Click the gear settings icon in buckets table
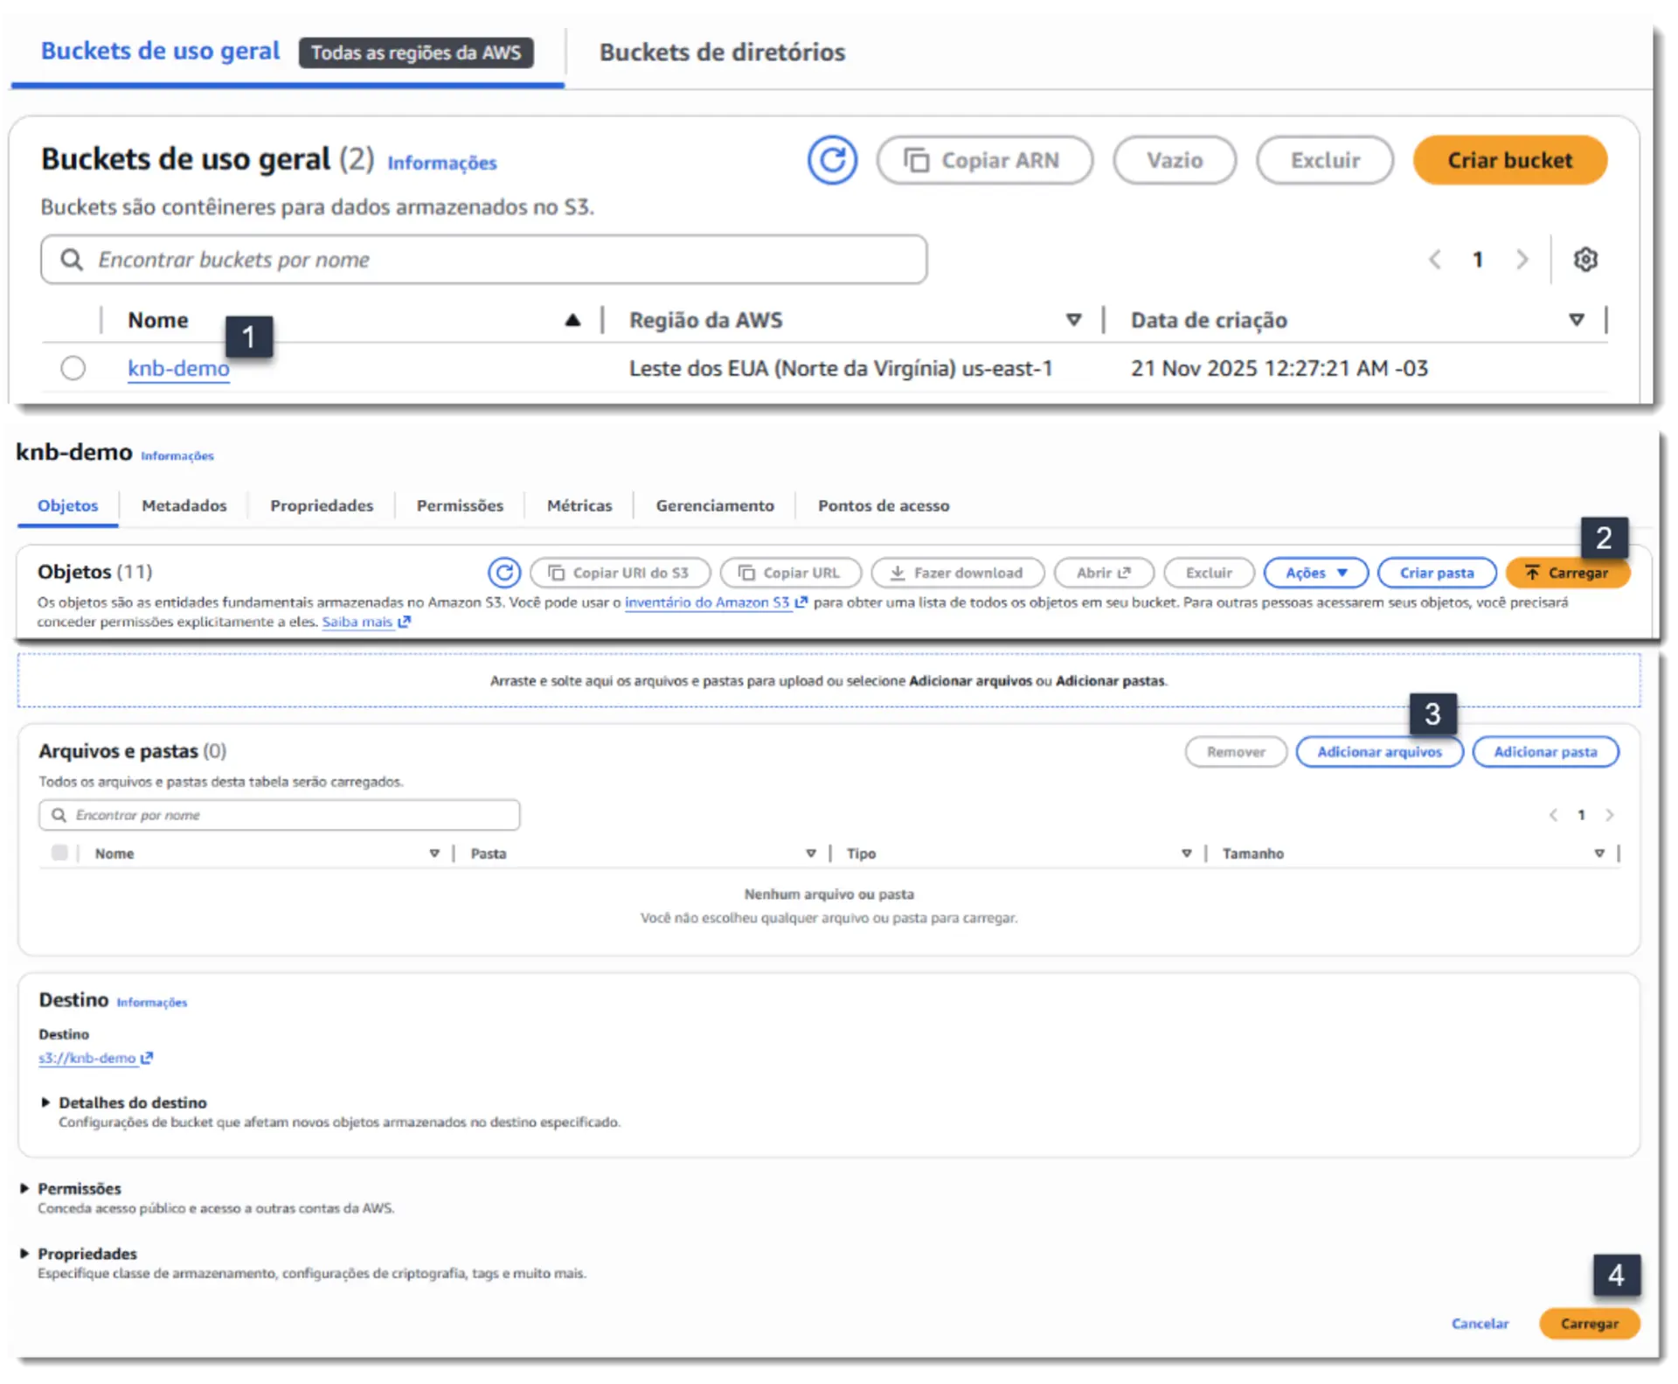The height and width of the screenshot is (1384, 1678). click(x=1585, y=260)
